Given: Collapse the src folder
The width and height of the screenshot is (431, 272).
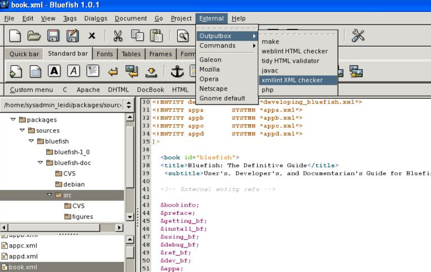Looking at the screenshot, I should click(49, 195).
